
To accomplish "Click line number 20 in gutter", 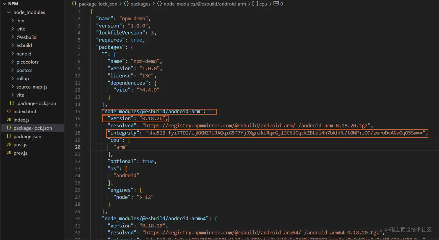I will pos(78,147).
